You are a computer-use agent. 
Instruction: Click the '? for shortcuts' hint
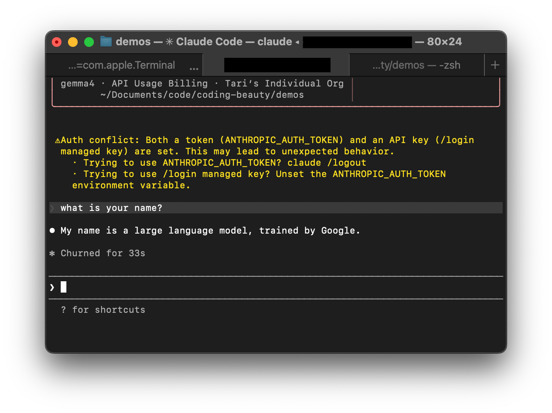[x=103, y=310]
